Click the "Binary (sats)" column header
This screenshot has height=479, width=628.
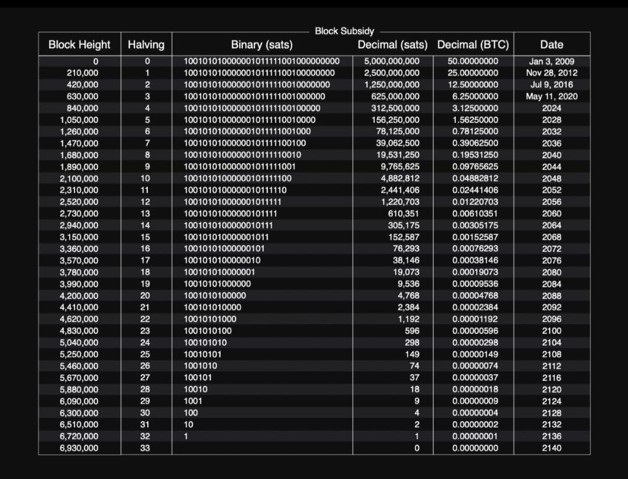coord(262,44)
